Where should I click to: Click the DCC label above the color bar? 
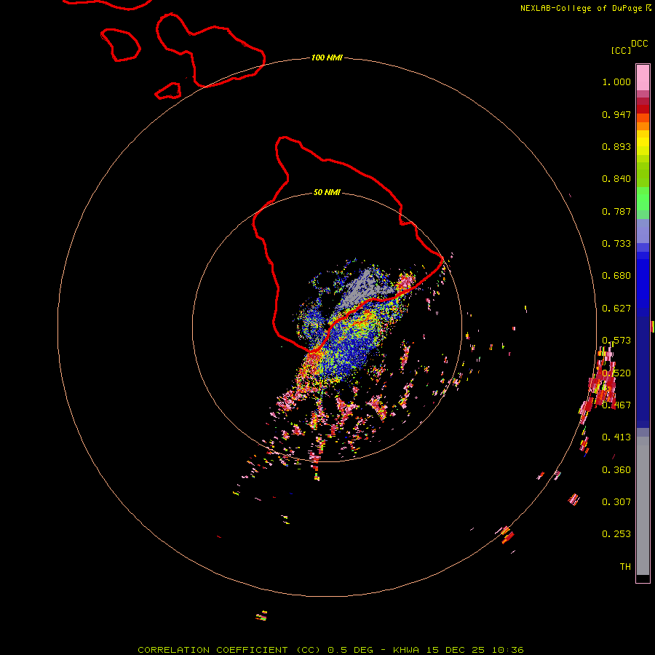pos(639,44)
